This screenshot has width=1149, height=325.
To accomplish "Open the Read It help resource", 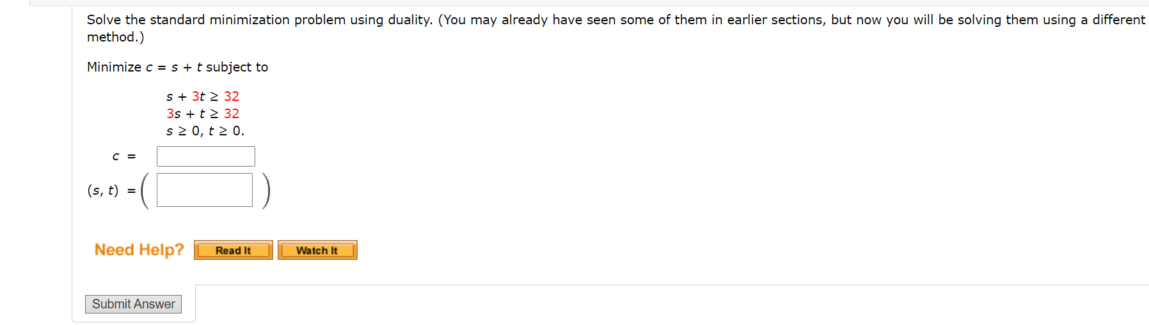I will tap(234, 250).
